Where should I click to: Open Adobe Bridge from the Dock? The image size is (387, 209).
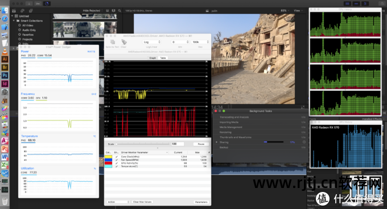coord(5,67)
